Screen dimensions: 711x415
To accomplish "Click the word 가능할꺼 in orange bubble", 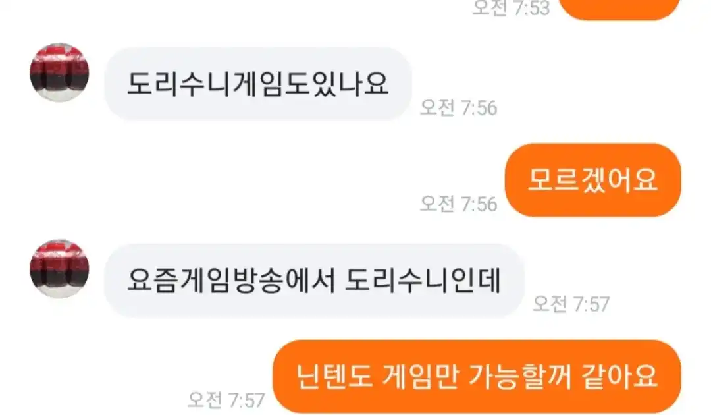I will (x=519, y=376).
